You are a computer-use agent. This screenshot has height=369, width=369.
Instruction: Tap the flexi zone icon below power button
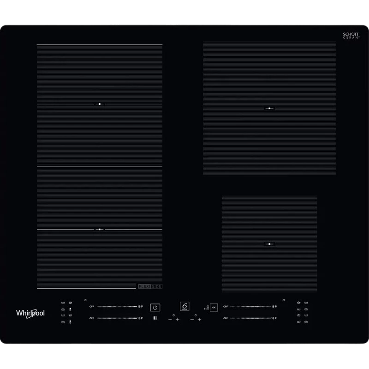[155, 318]
